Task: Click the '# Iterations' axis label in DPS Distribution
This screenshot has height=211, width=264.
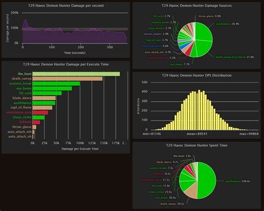Action: point(138,106)
